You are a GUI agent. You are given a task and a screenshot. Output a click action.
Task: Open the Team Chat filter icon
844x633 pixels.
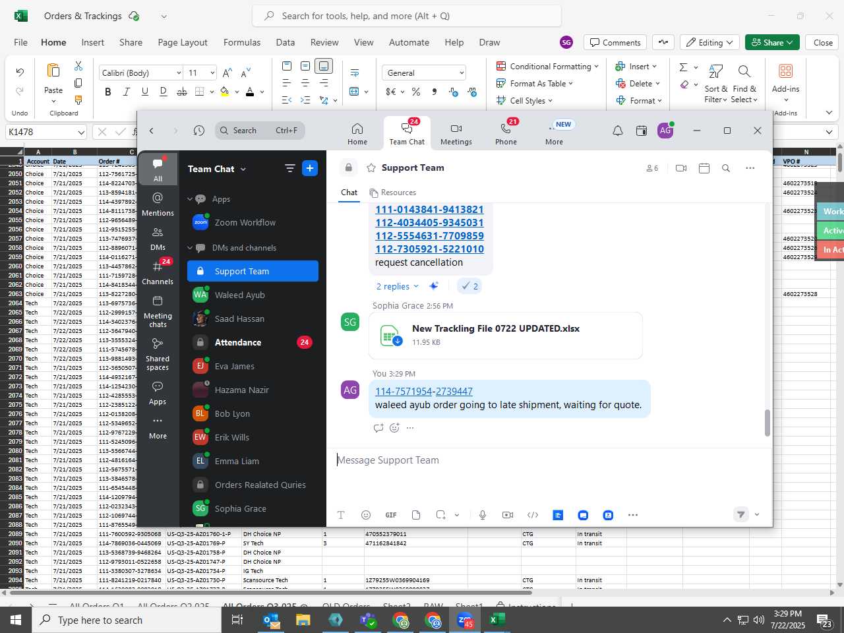pyautogui.click(x=289, y=168)
